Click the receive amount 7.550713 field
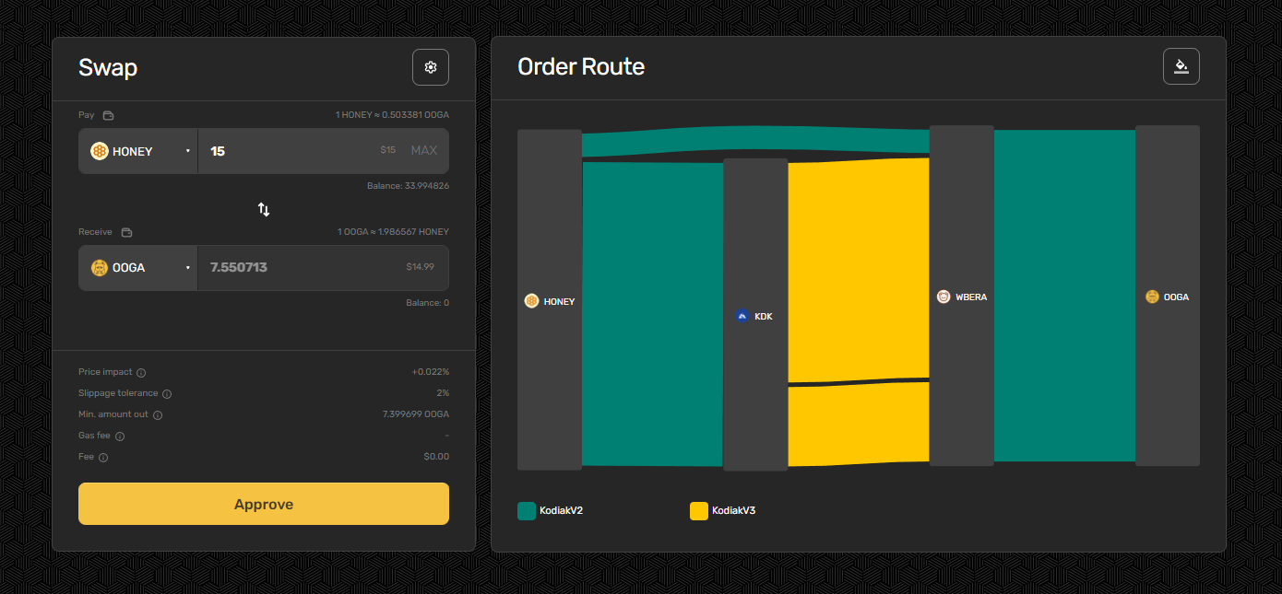Viewport: 1282px width, 594px height. pos(295,268)
